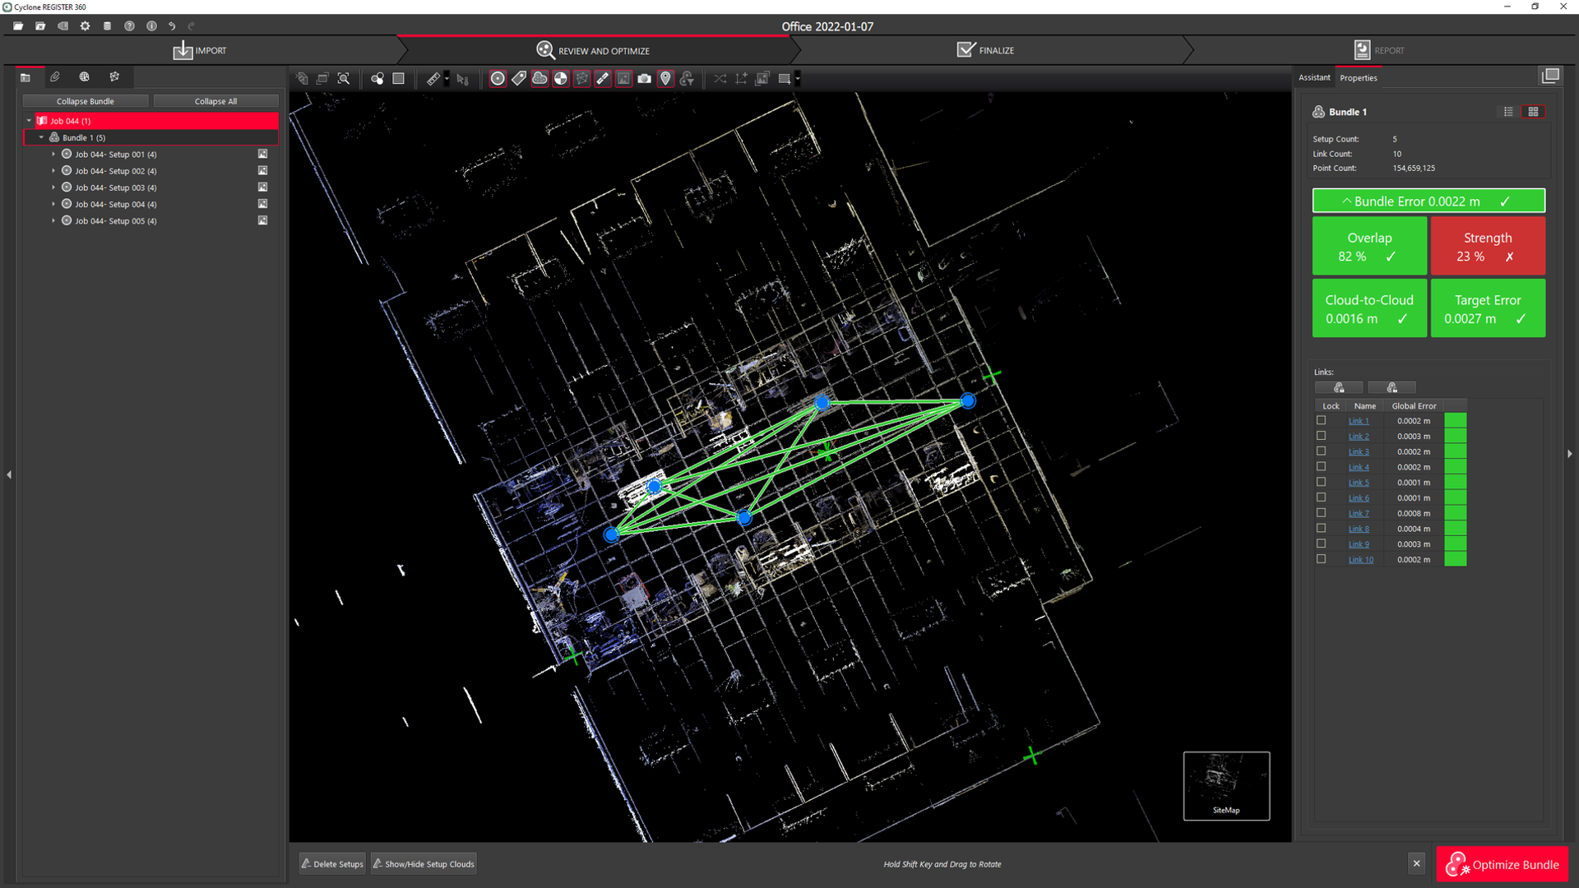The width and height of the screenshot is (1579, 888).
Task: Check the lock box for Link 7
Action: click(x=1321, y=513)
